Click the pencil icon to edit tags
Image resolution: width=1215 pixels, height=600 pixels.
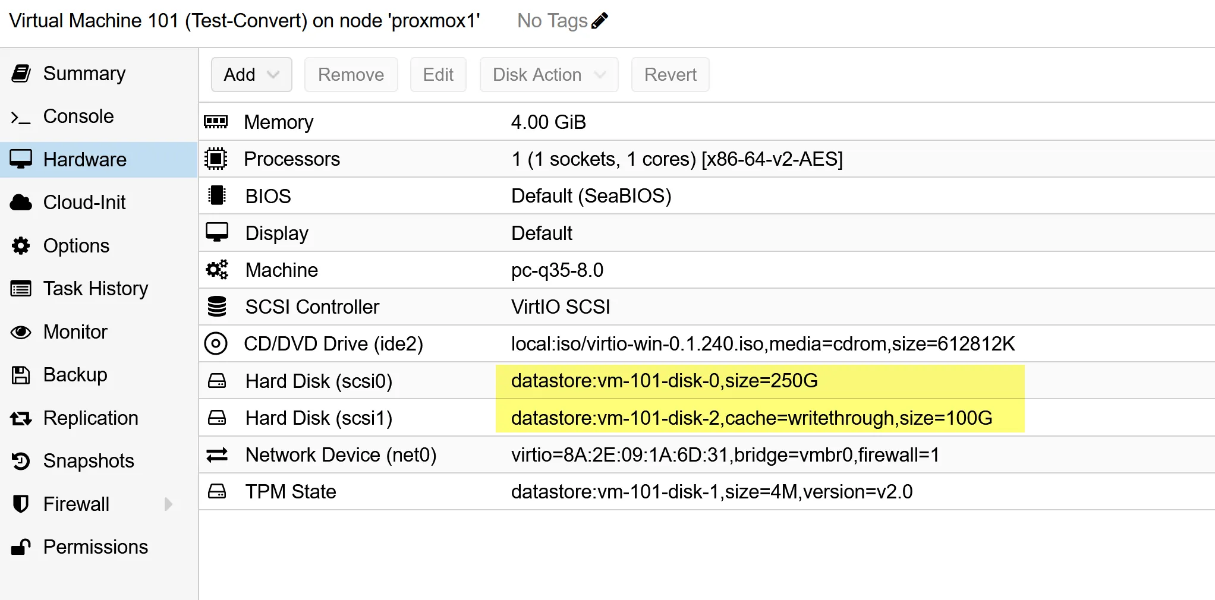600,21
